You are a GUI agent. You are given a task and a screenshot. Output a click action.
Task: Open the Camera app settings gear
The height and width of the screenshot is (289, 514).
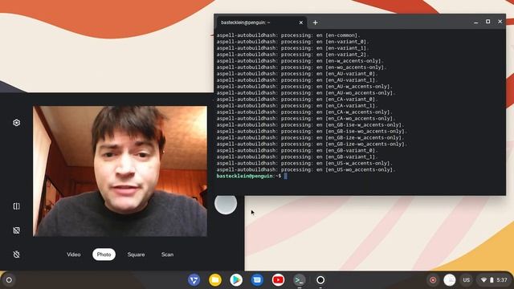pyautogui.click(x=16, y=123)
